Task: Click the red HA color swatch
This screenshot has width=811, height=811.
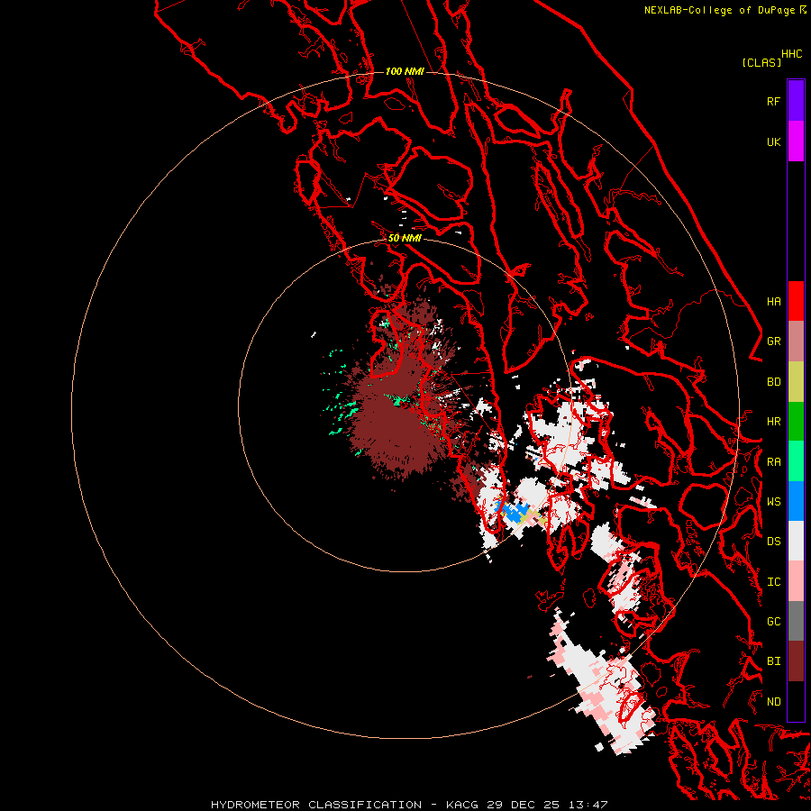Action: pos(796,301)
